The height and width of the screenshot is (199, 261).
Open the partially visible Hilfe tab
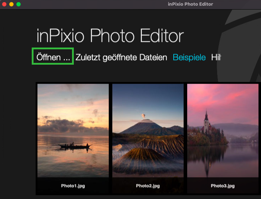tap(216, 58)
